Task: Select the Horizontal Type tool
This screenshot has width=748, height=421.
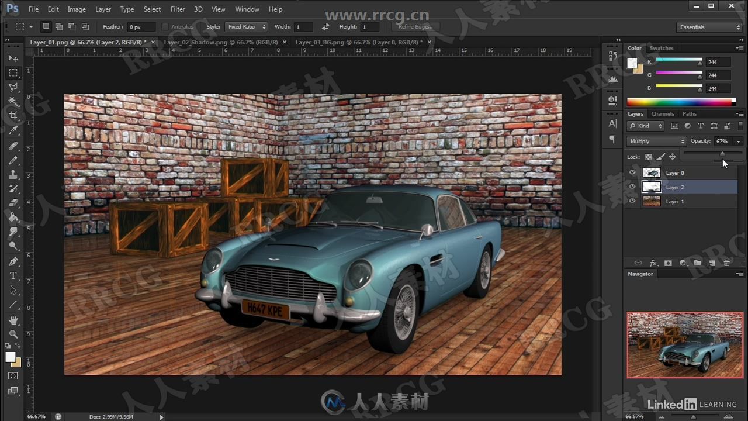Action: point(13,276)
